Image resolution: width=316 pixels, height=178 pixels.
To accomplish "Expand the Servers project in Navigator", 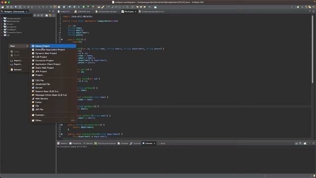I will coord(2,24).
